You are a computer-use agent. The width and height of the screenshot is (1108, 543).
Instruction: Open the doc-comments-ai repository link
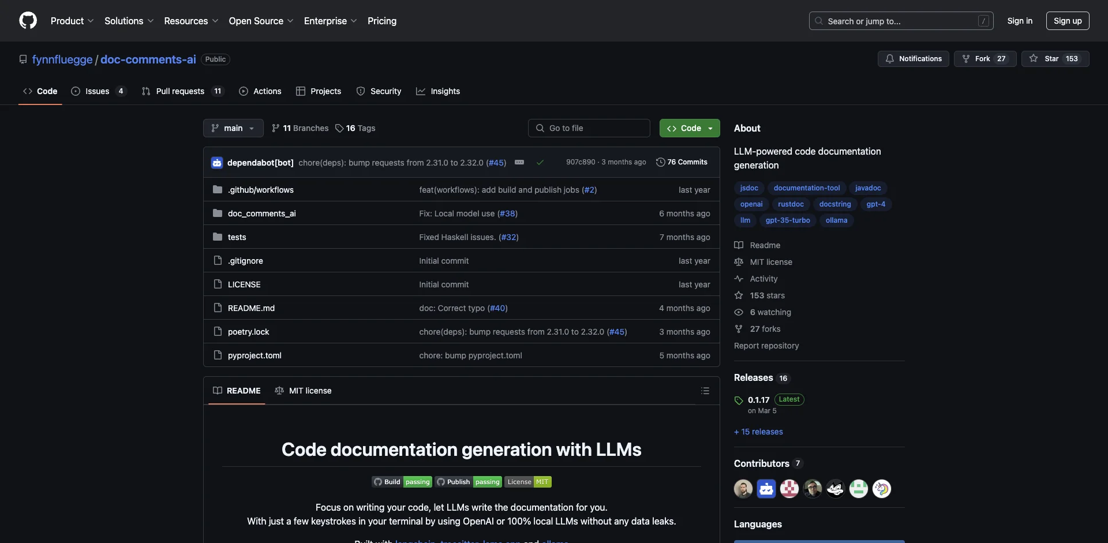(148, 59)
